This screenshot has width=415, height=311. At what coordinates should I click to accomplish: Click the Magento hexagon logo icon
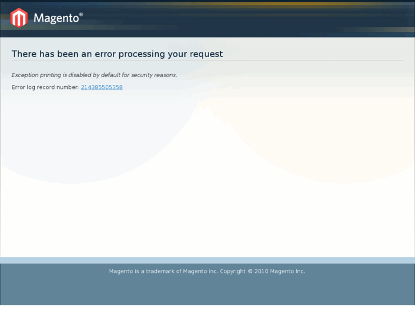pos(19,18)
